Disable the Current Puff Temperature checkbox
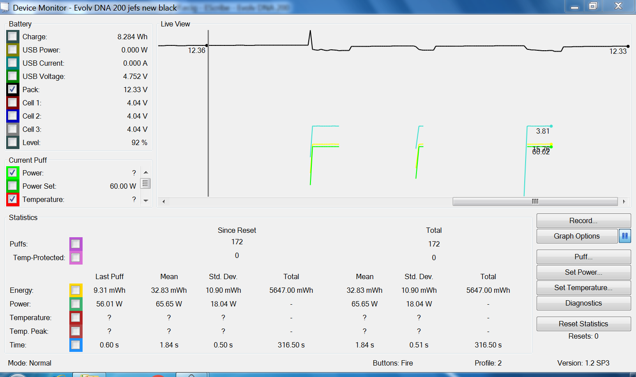 [12, 199]
